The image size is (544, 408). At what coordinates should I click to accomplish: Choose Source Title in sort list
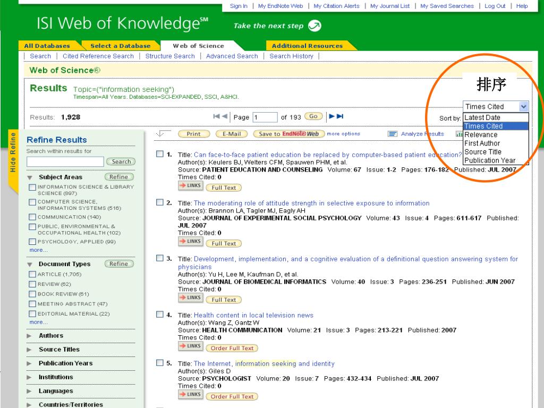pos(496,152)
